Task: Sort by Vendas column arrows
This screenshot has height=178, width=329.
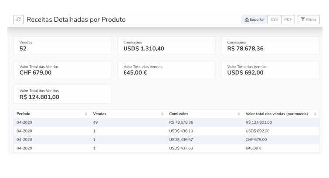Action: point(162,114)
